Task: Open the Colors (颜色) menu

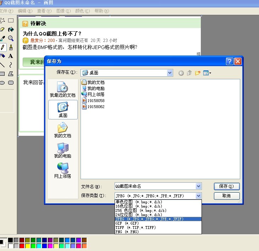Action: coord(83,11)
